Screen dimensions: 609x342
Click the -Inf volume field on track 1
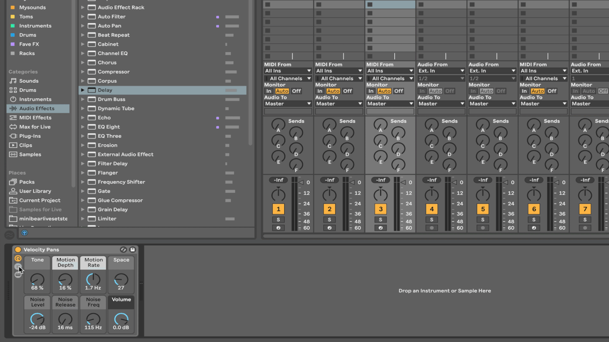(x=278, y=180)
